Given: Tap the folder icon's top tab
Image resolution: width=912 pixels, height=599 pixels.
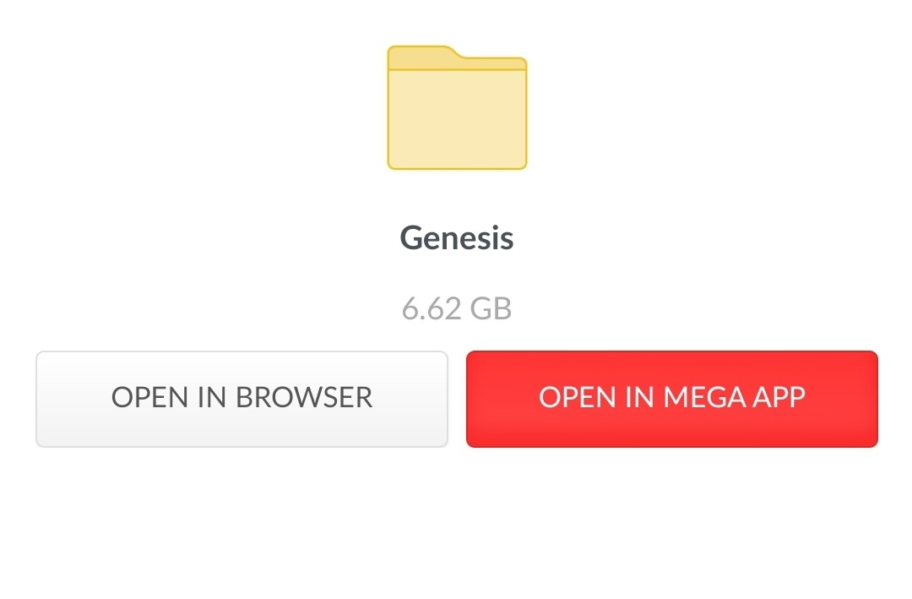Looking at the screenshot, I should point(423,57).
